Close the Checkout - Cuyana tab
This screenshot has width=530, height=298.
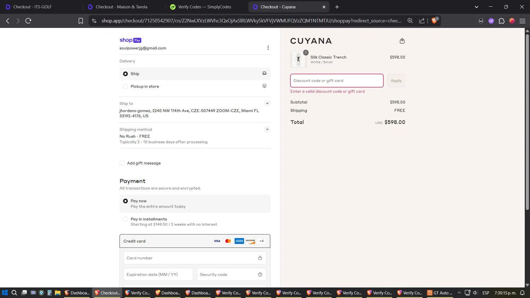[324, 7]
